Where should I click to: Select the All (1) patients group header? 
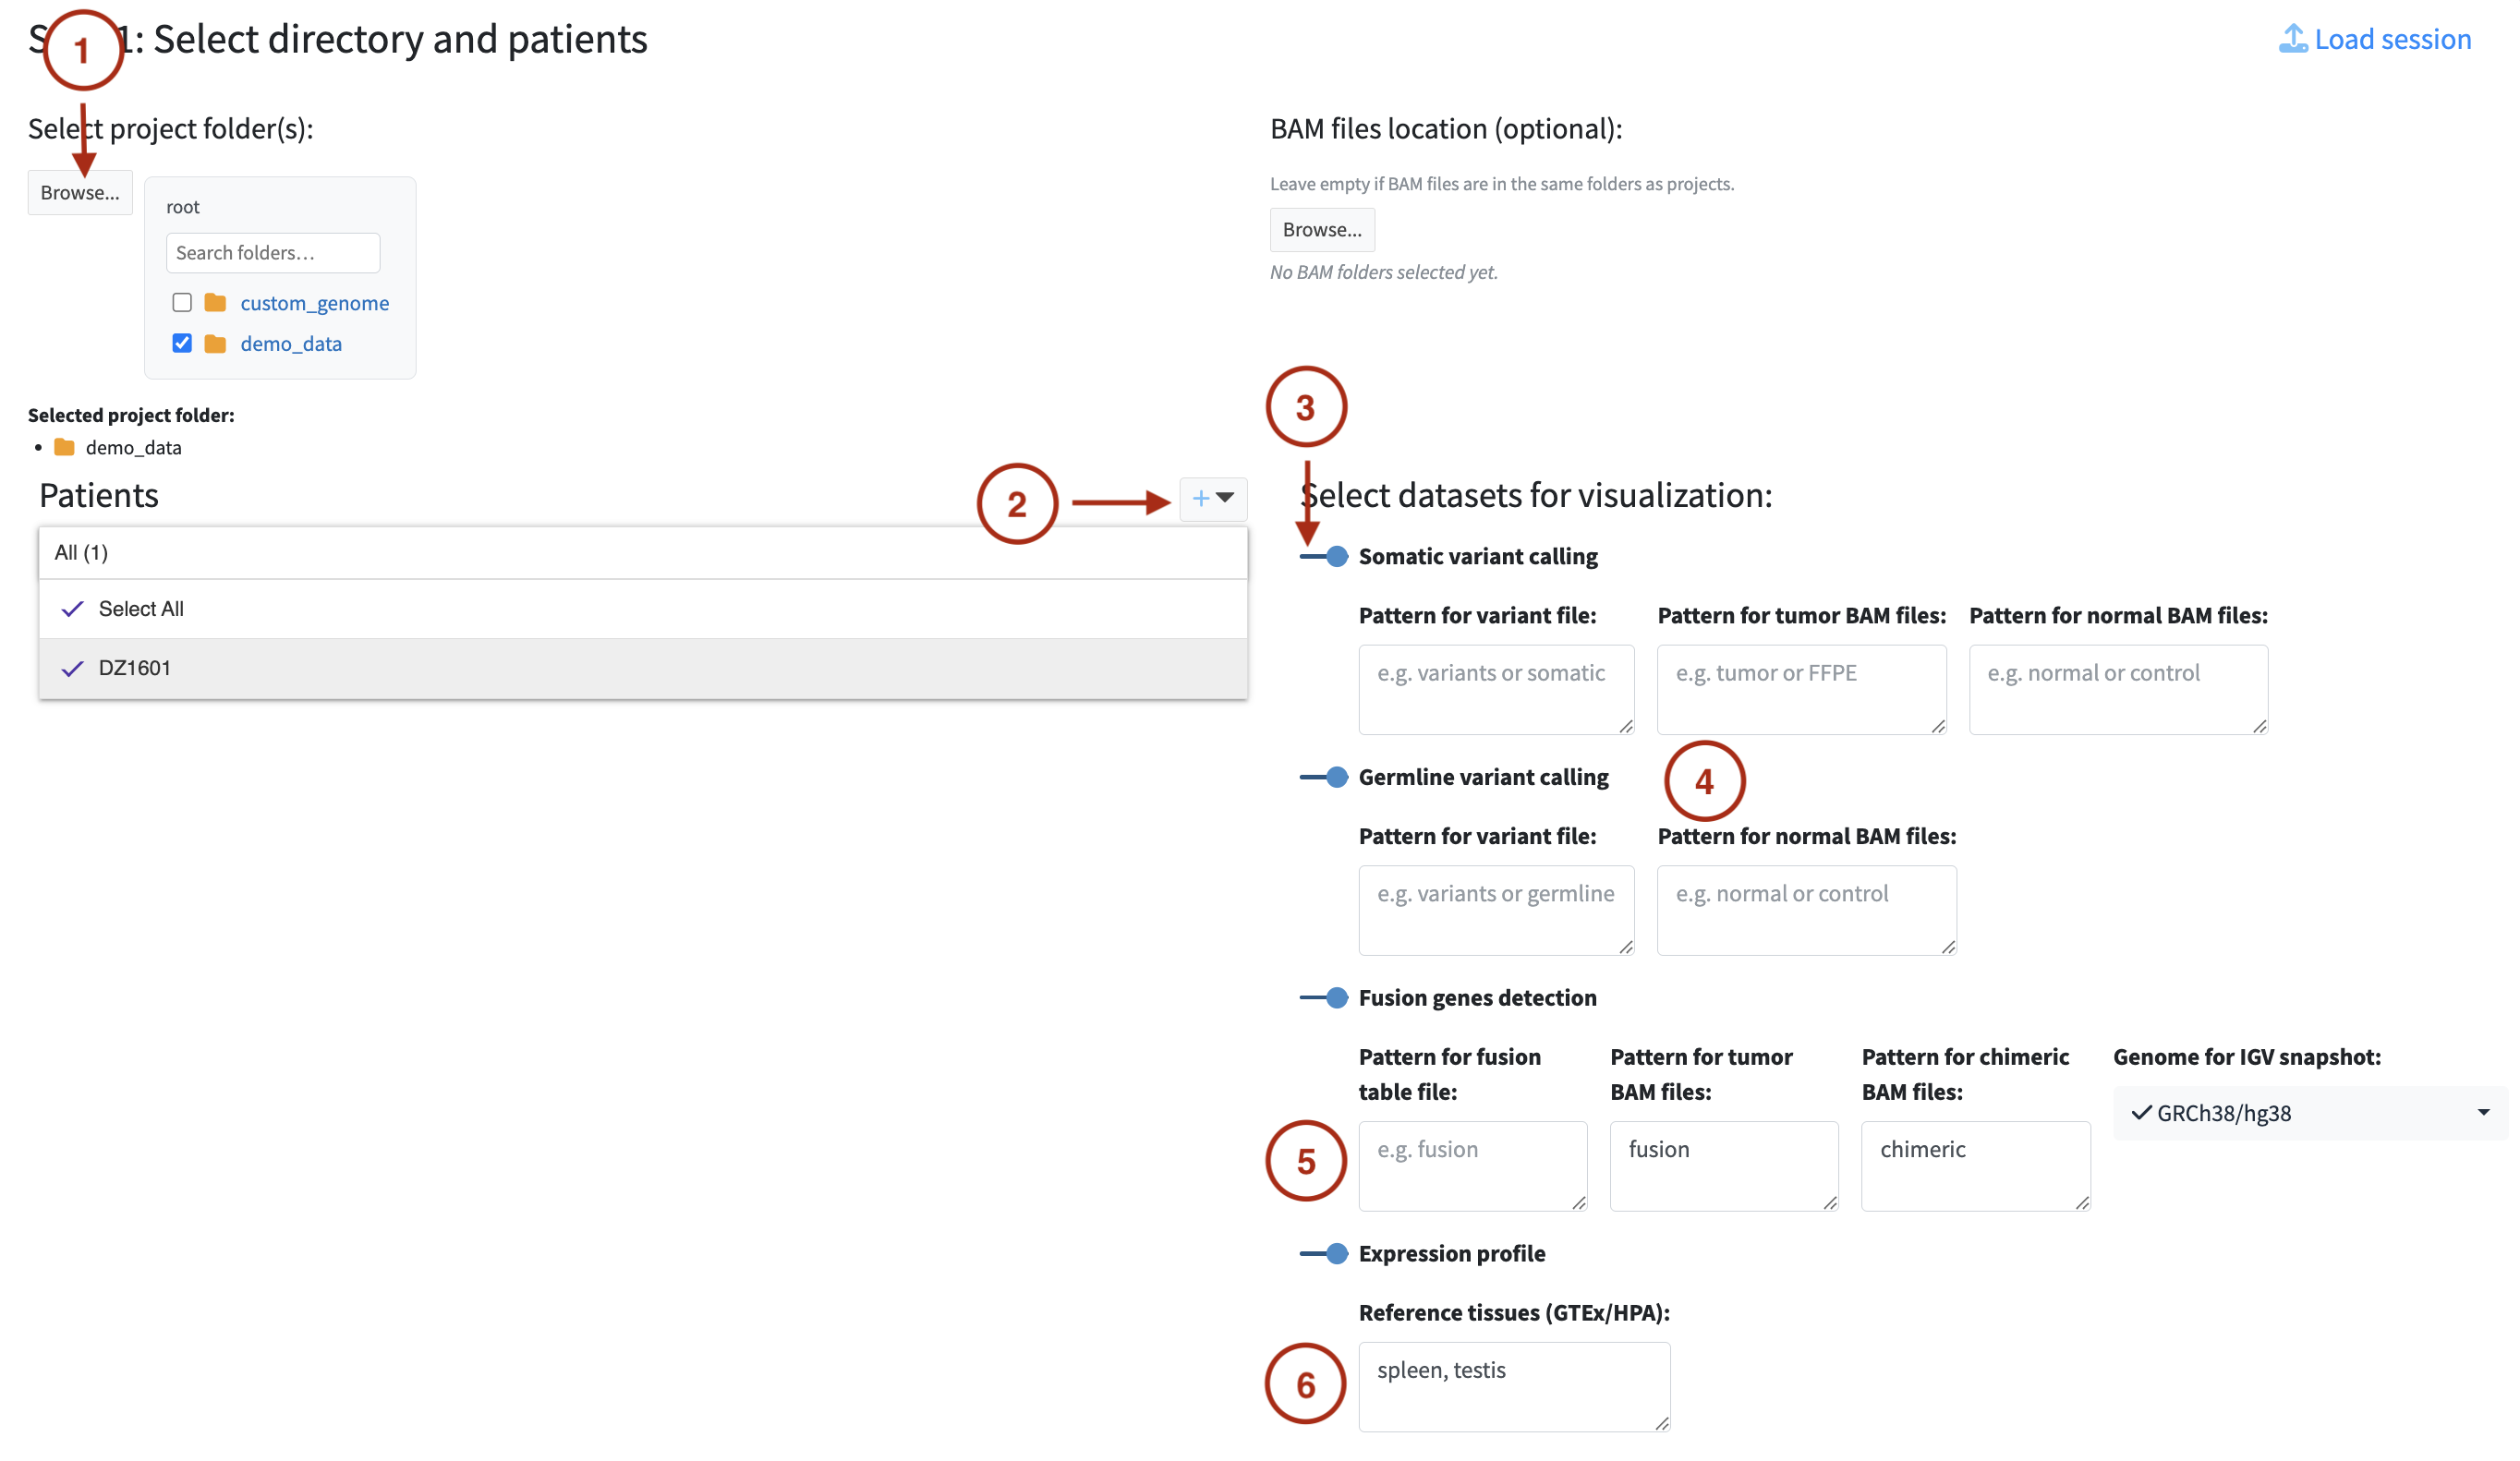point(82,552)
